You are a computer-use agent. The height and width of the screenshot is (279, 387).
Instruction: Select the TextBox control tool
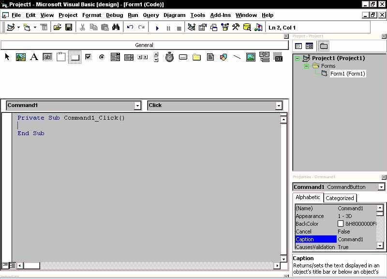click(47, 57)
